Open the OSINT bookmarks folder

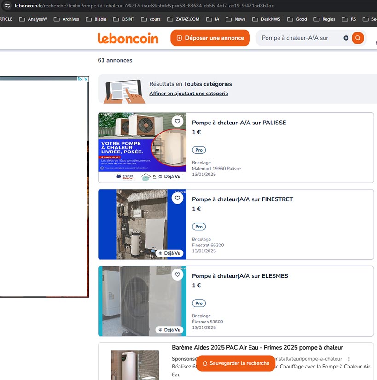click(124, 19)
